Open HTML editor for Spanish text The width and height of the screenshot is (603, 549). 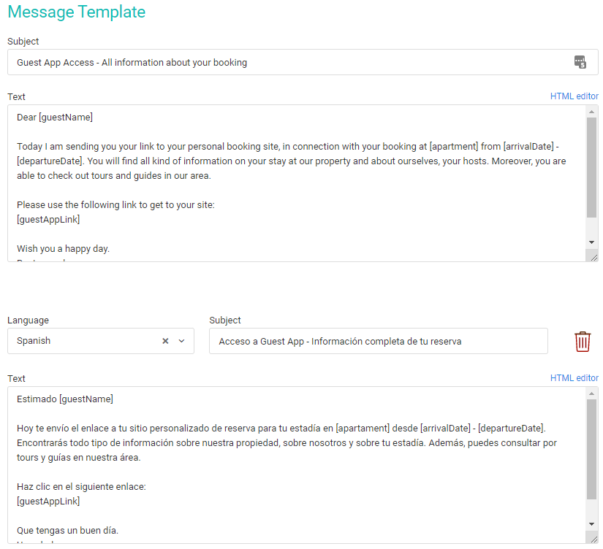point(574,378)
